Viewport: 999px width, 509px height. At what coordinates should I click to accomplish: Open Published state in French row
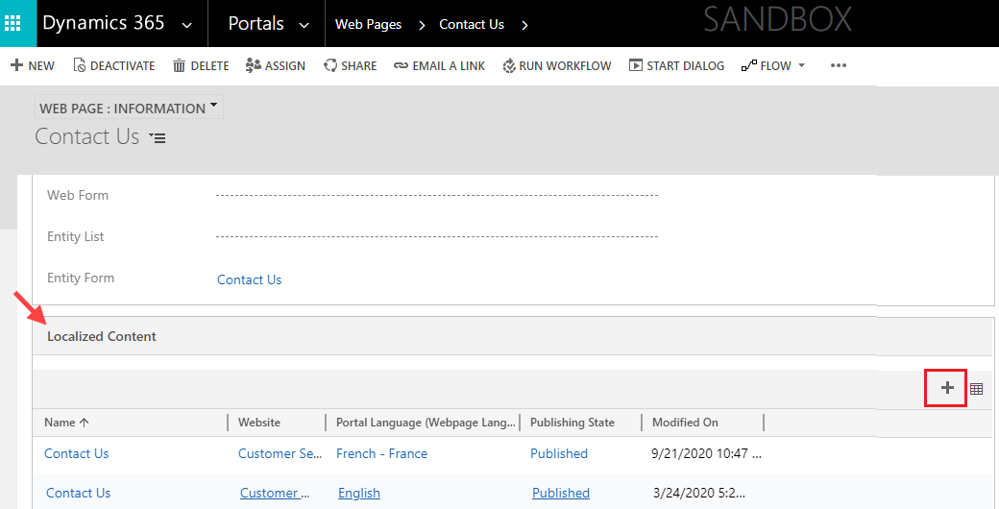click(559, 453)
